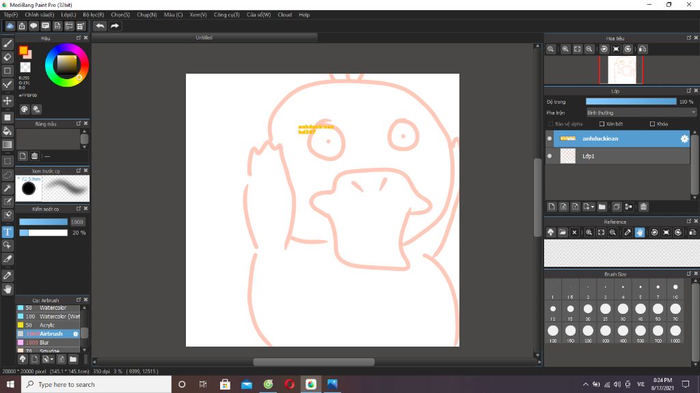Viewport: 700px width, 393px height.
Task: Click the cloud save icon in toolbar
Action: pos(10,26)
